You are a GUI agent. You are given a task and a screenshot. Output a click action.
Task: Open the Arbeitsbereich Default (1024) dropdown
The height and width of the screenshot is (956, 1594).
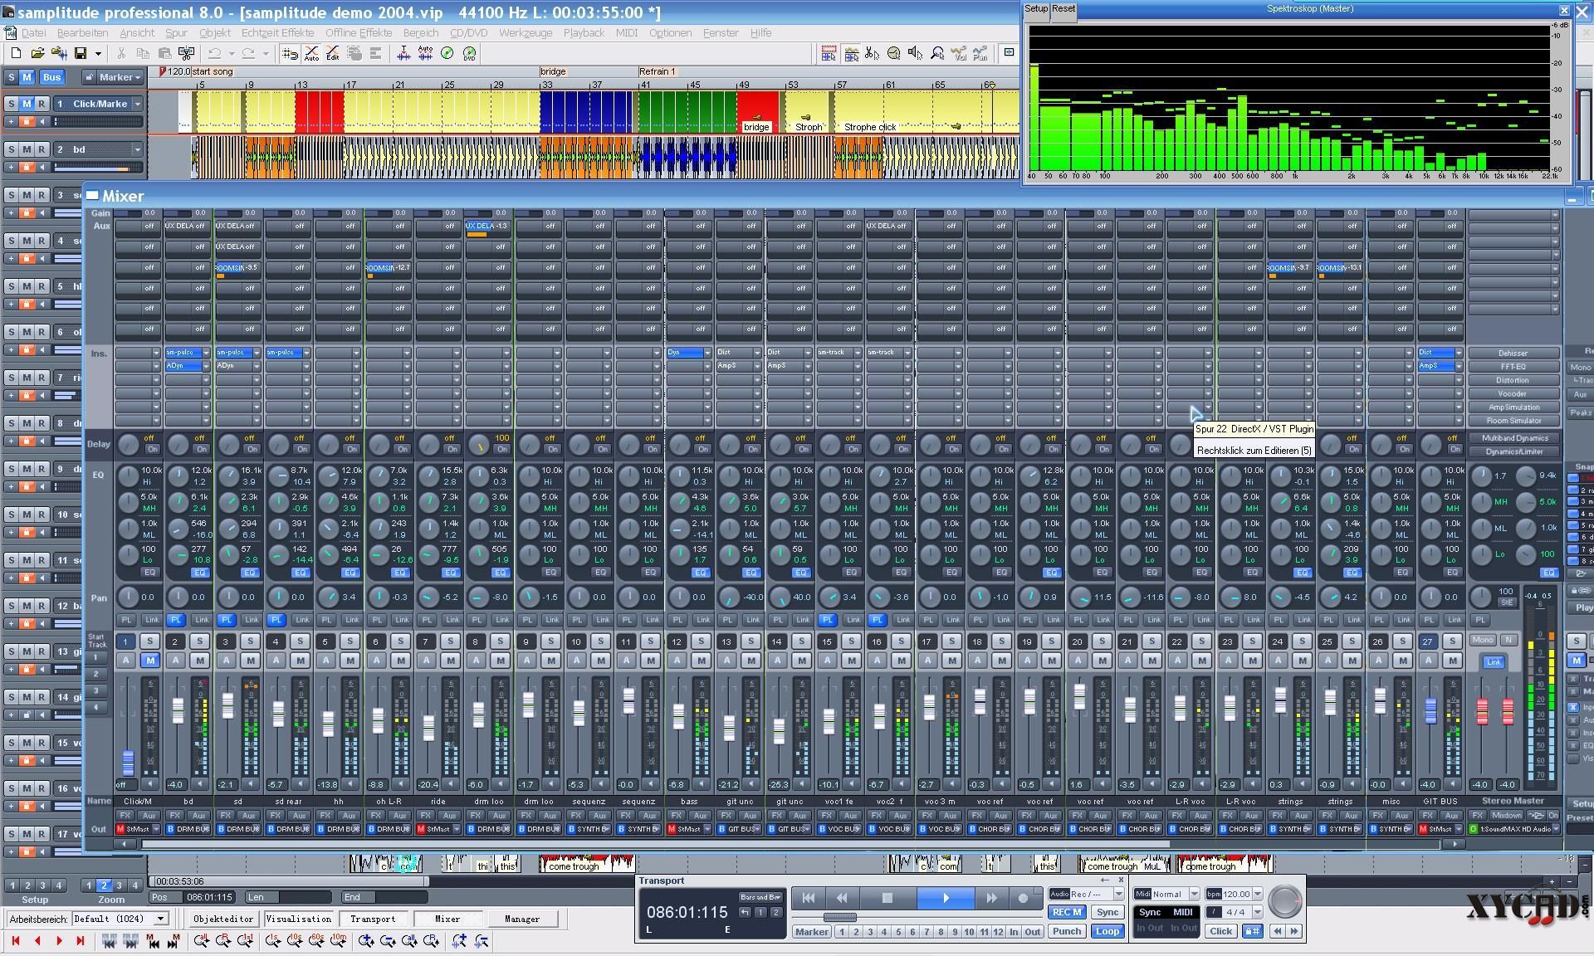pos(161,919)
